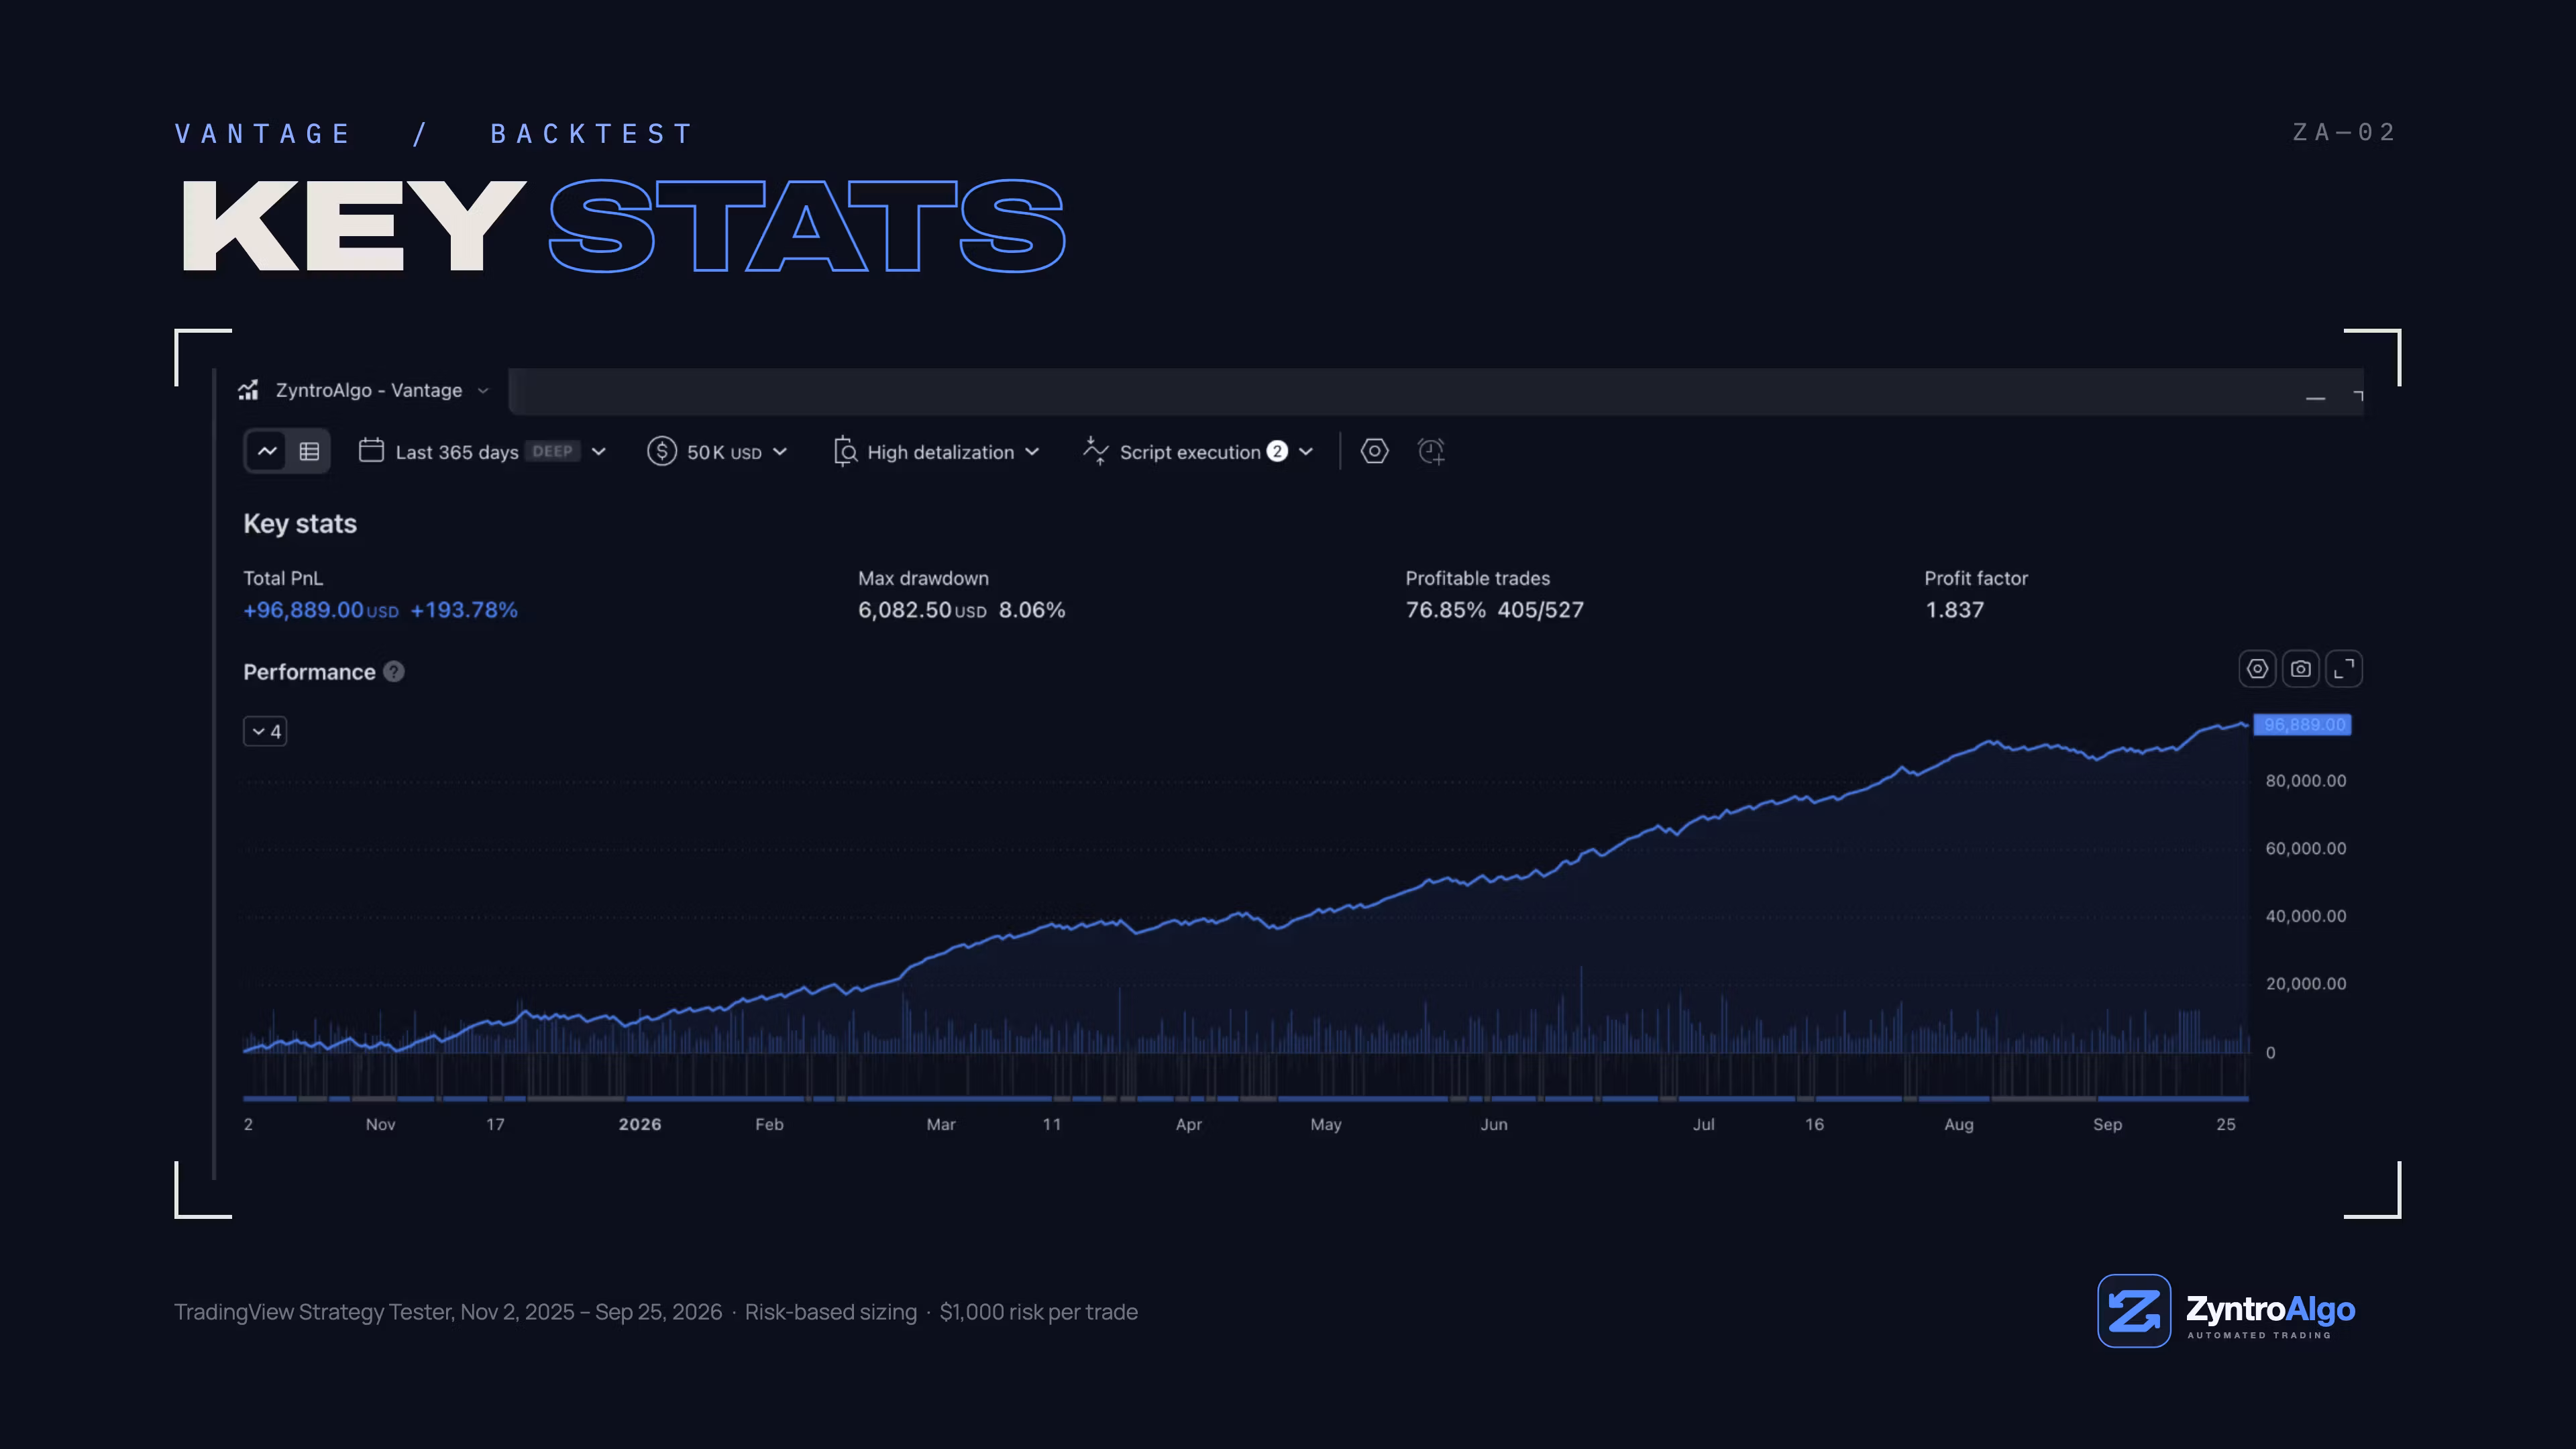The width and height of the screenshot is (2576, 1449).
Task: Open the Script execution dropdown
Action: tap(1198, 452)
